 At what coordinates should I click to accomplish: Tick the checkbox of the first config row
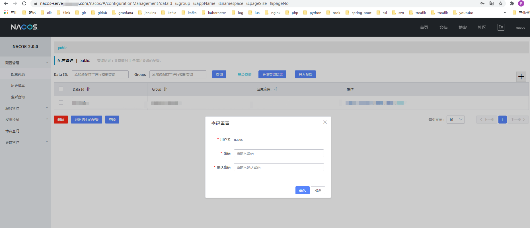[x=61, y=103]
